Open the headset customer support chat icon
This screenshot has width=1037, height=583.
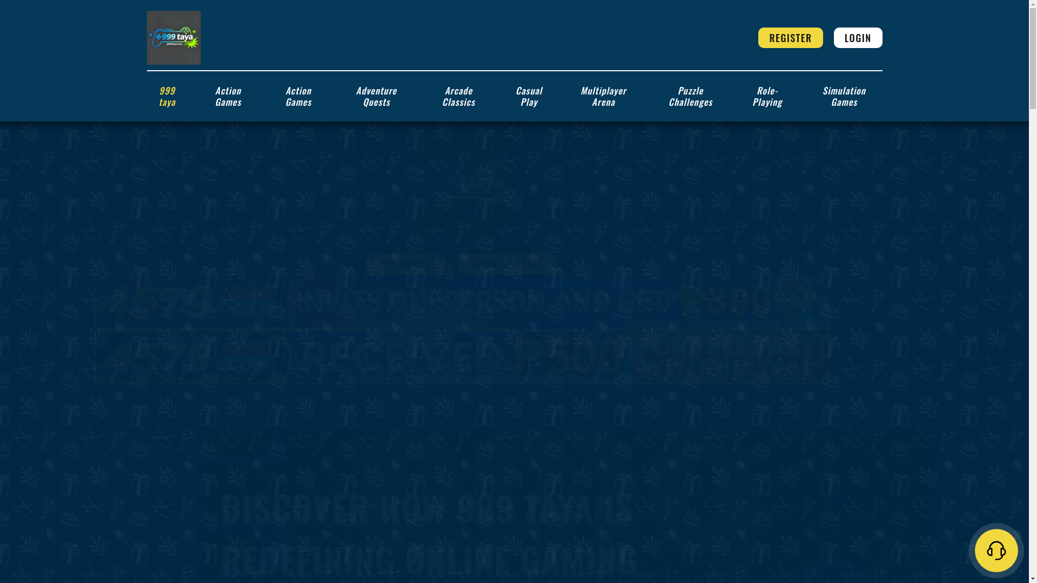pyautogui.click(x=996, y=550)
